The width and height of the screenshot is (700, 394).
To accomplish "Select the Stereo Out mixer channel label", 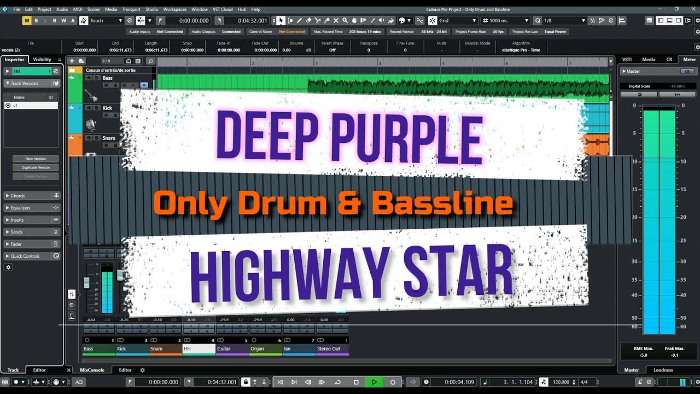I will [332, 349].
